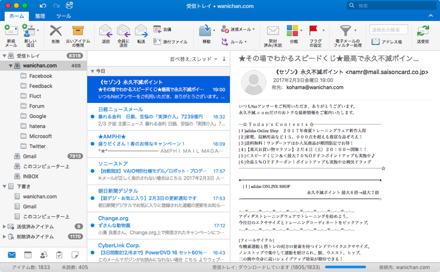Viewport: 440px width, 272px height.
Task: Open the INBOX folder
Action: coord(43,176)
